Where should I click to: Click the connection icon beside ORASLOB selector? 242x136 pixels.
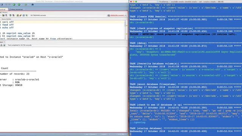pyautogui.click(x=109, y=15)
